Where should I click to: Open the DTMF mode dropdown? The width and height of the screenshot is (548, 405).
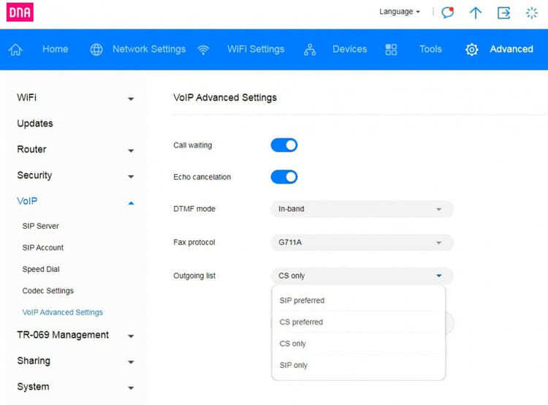pyautogui.click(x=362, y=209)
